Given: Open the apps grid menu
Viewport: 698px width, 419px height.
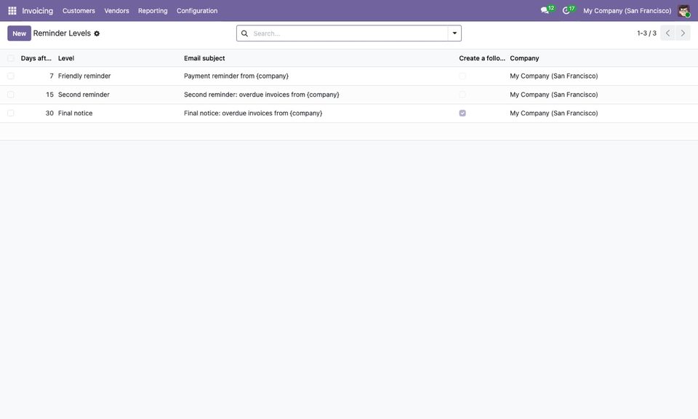Looking at the screenshot, I should pyautogui.click(x=12, y=11).
